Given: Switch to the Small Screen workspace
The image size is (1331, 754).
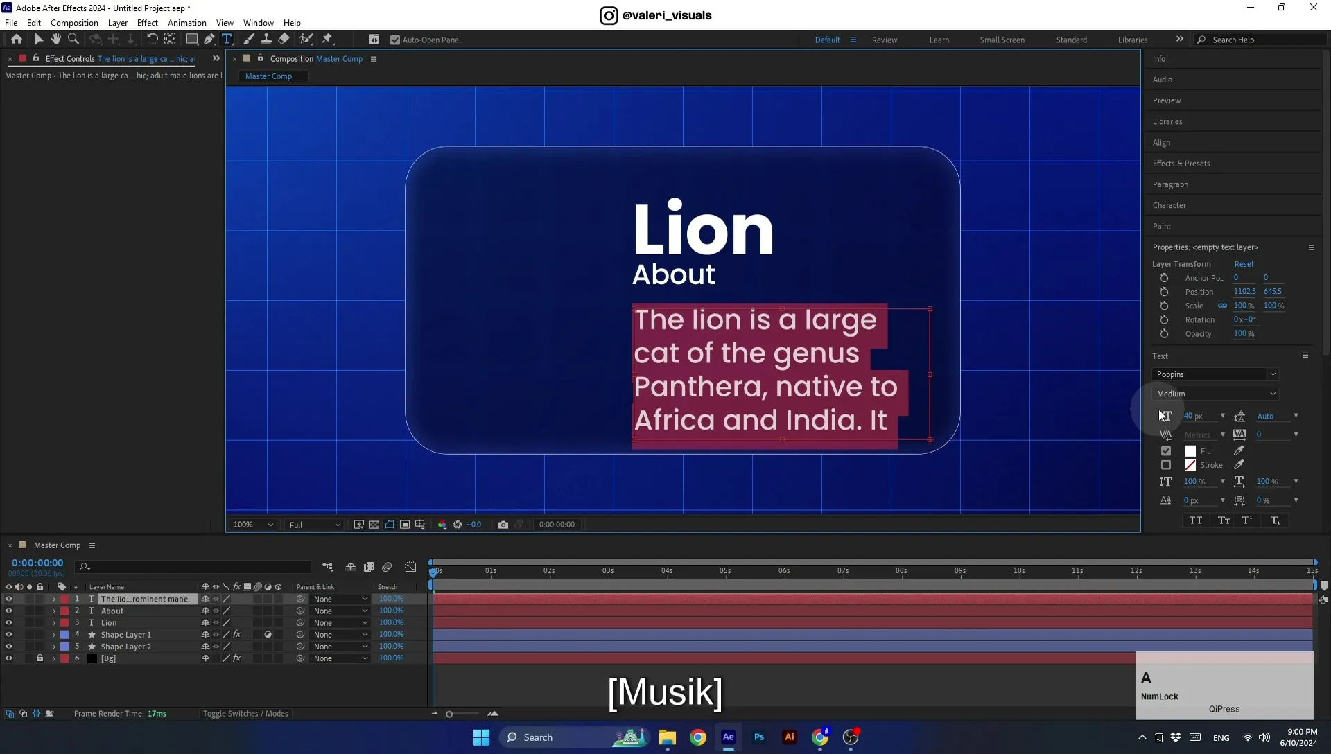Looking at the screenshot, I should coord(1002,40).
